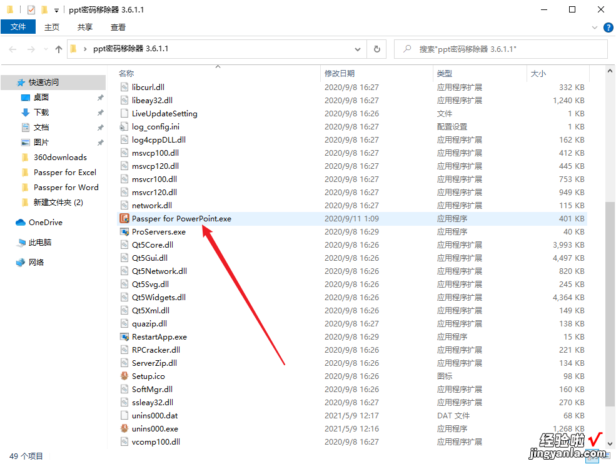
Task: Select the msvcr100.dll file name
Action: 154,179
